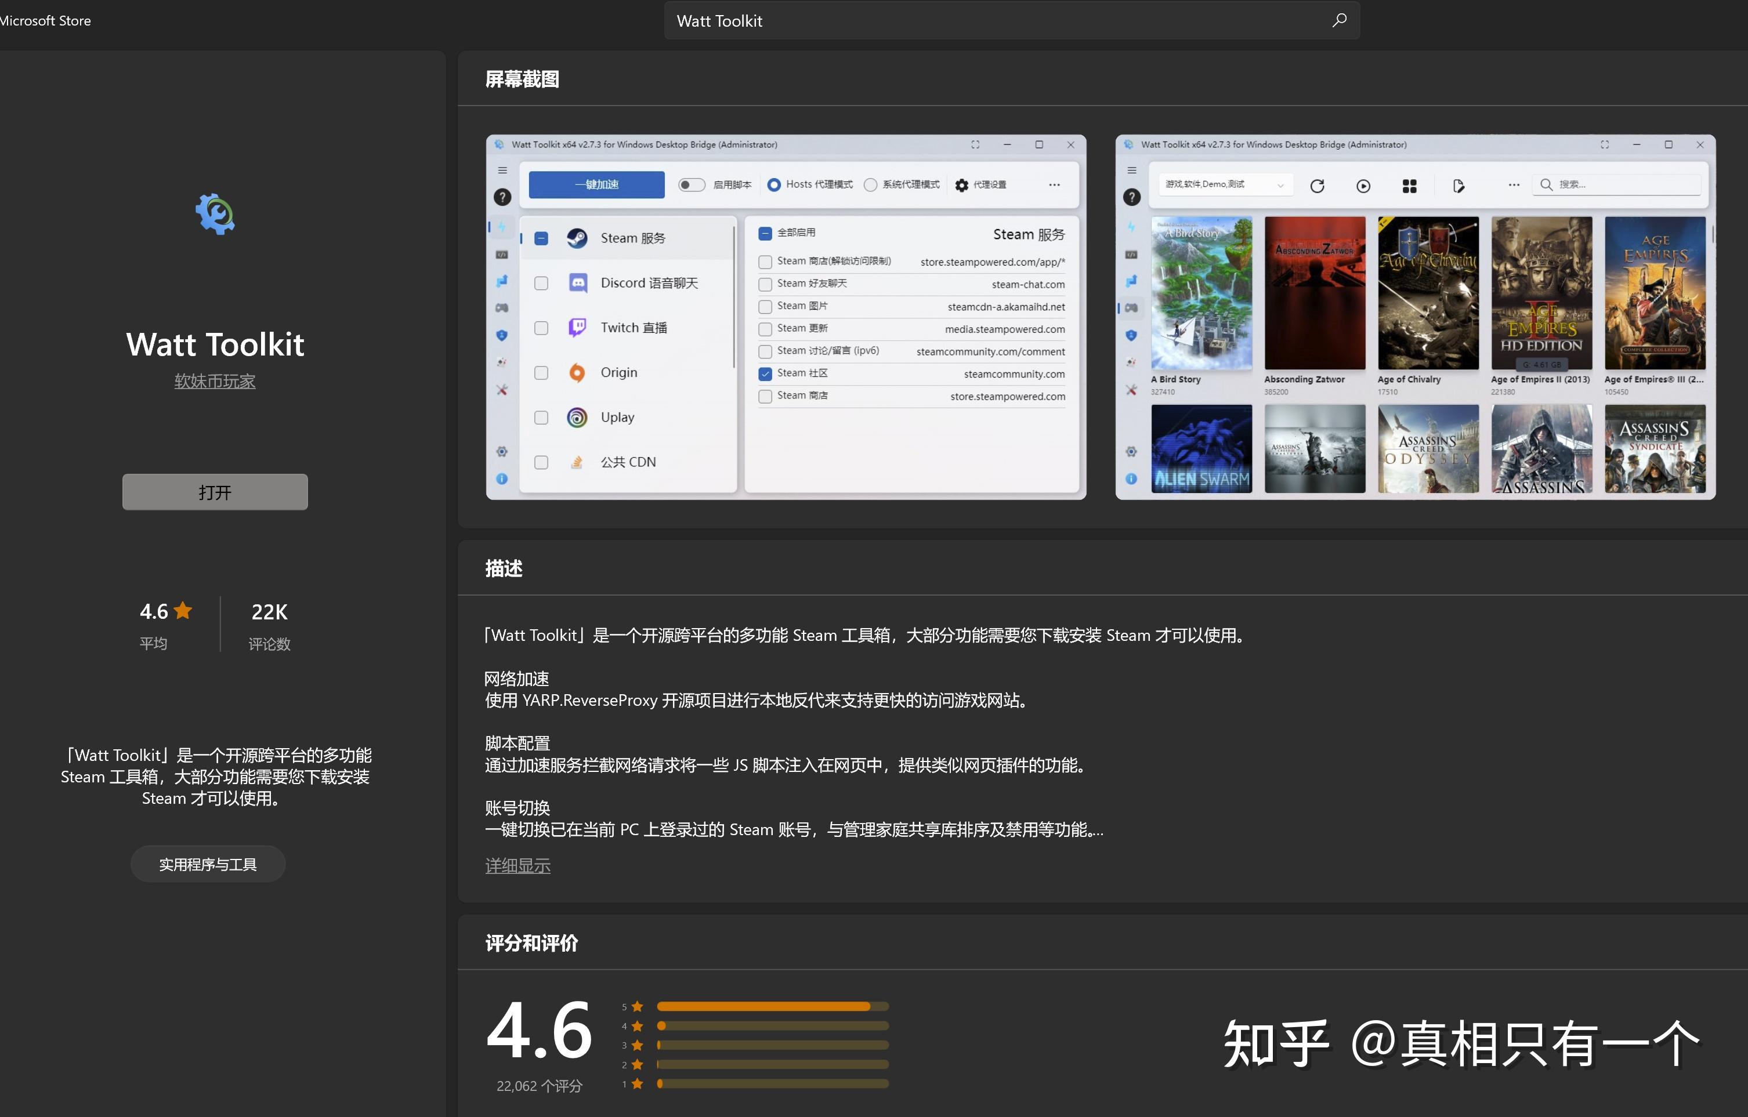Click the 详细显示 link under the description
1748x1117 pixels.
tap(517, 866)
